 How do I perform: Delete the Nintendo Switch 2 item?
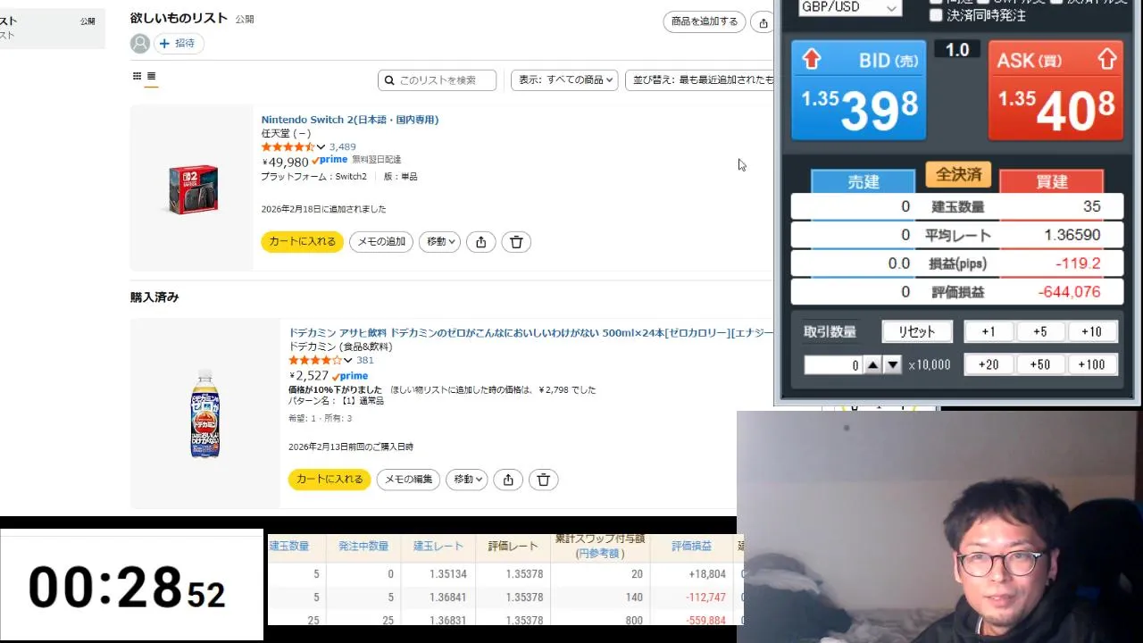516,241
